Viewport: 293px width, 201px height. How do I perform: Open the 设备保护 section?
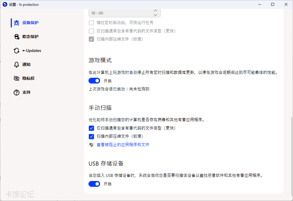[x=30, y=23]
